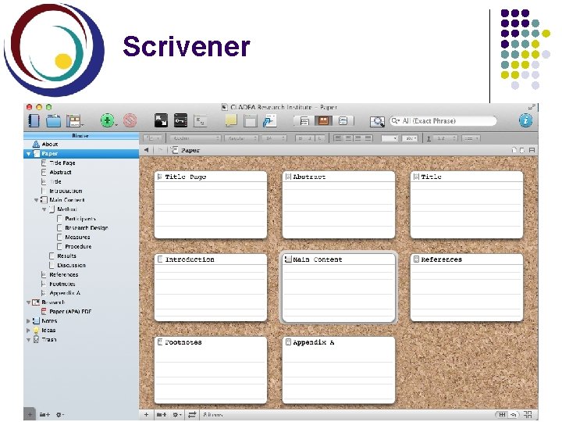
Task: Click the QuickReference toolbar icon
Action: pos(200,121)
